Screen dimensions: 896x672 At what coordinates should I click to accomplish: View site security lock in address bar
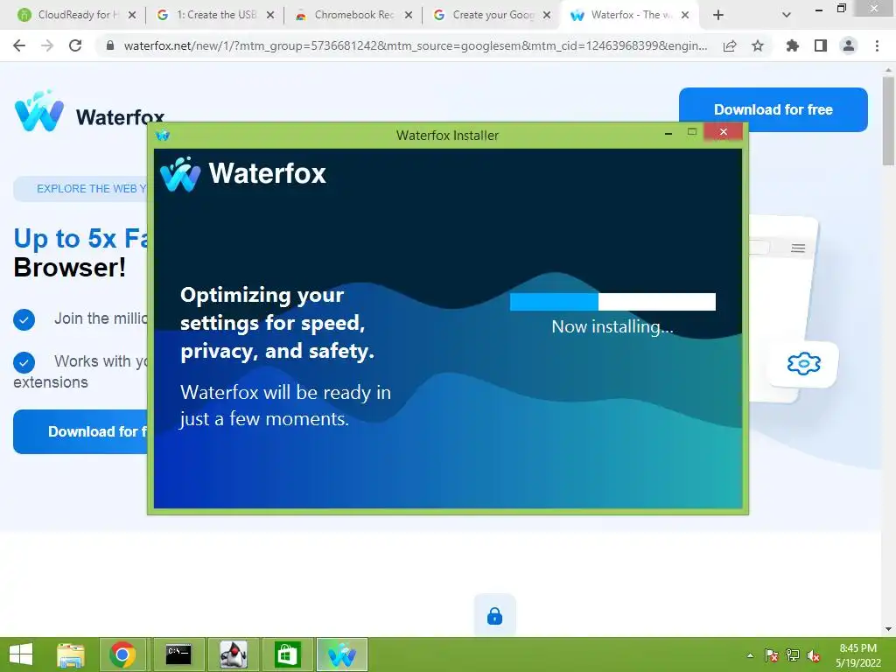(x=110, y=45)
